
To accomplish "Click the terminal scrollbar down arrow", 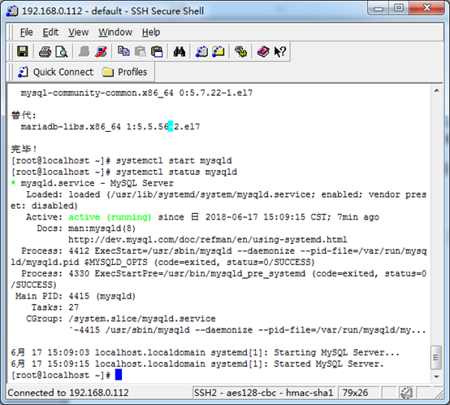I will (x=436, y=377).
